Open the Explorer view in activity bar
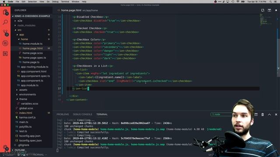This screenshot has width=280, height=157. click(x=5, y=12)
